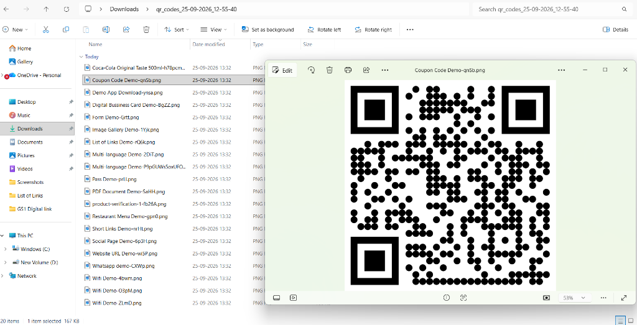Select the file Demo App Download-ynsa.png
The height and width of the screenshot is (325, 637).
127,93
